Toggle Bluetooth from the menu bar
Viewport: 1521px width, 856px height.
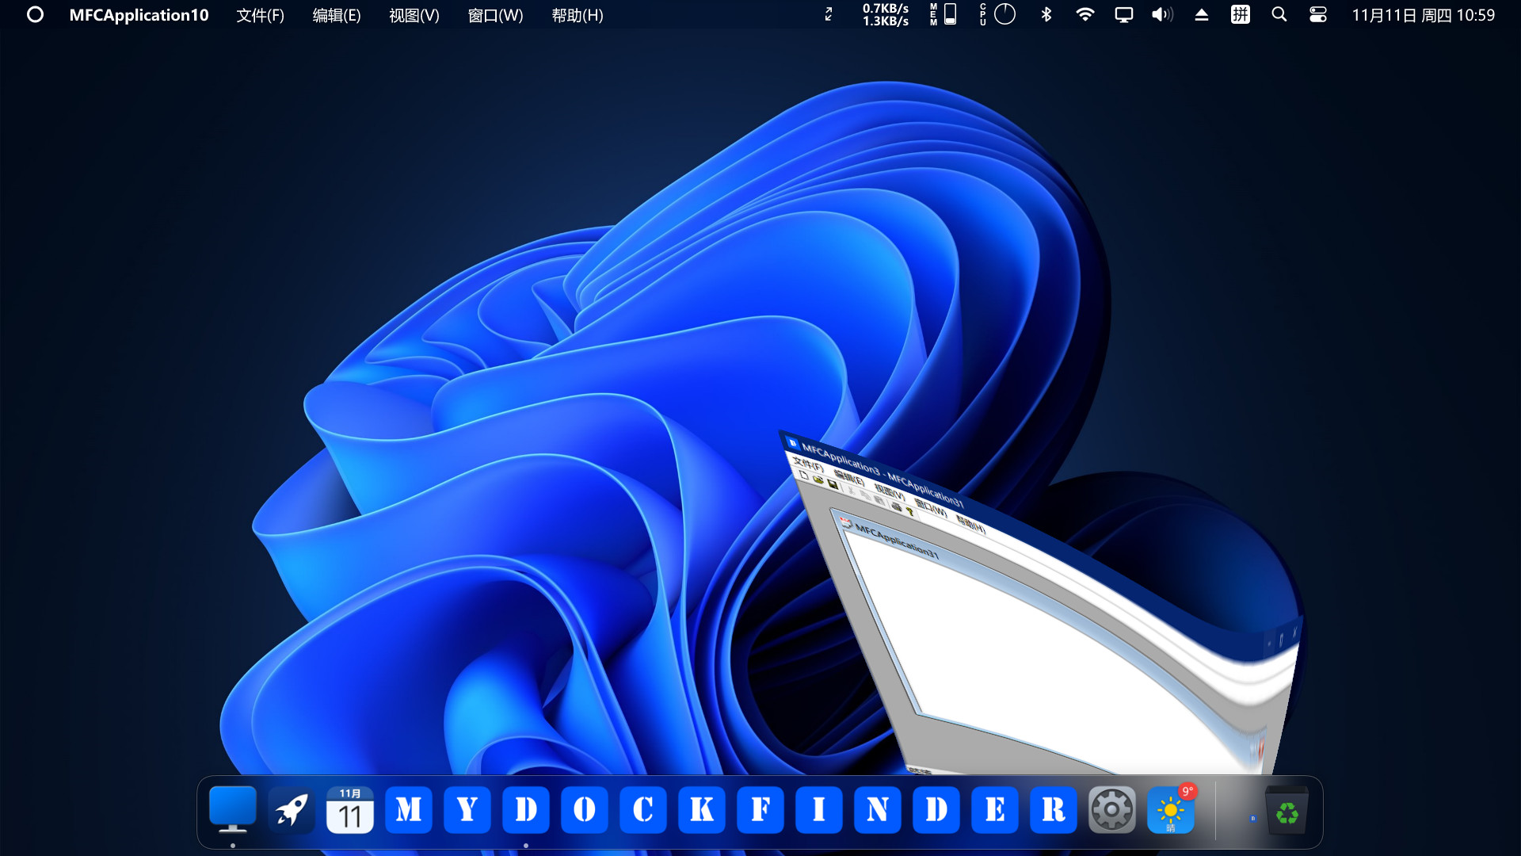tap(1046, 14)
